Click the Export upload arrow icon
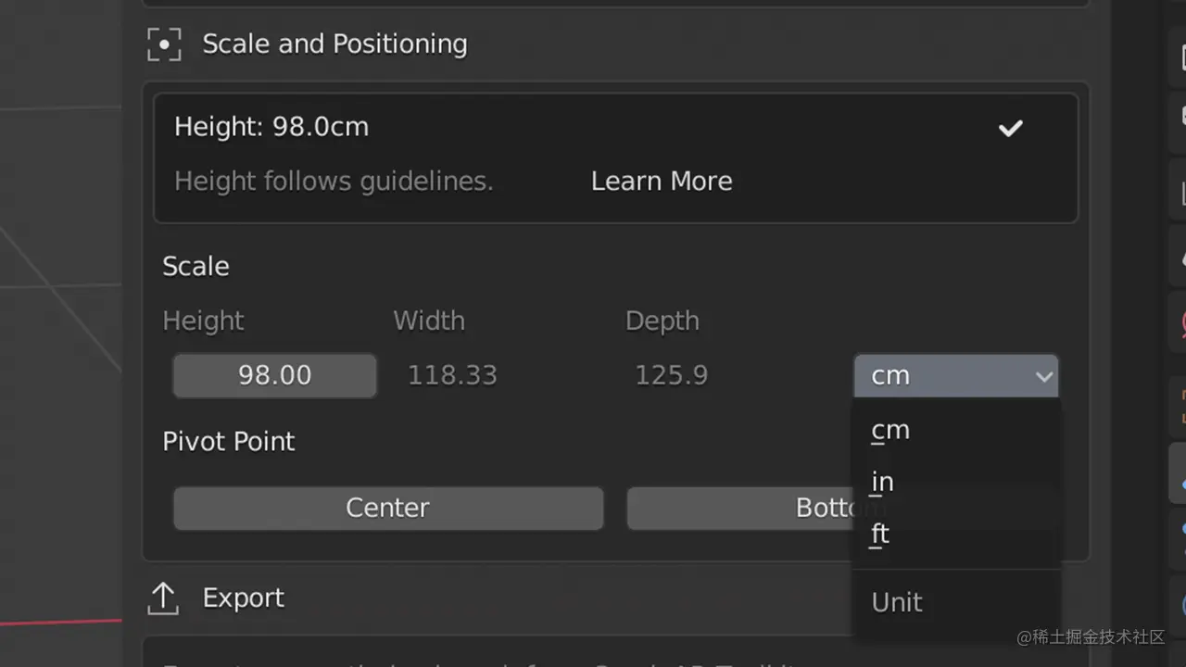 point(163,598)
